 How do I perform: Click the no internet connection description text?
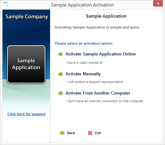tap(105, 101)
